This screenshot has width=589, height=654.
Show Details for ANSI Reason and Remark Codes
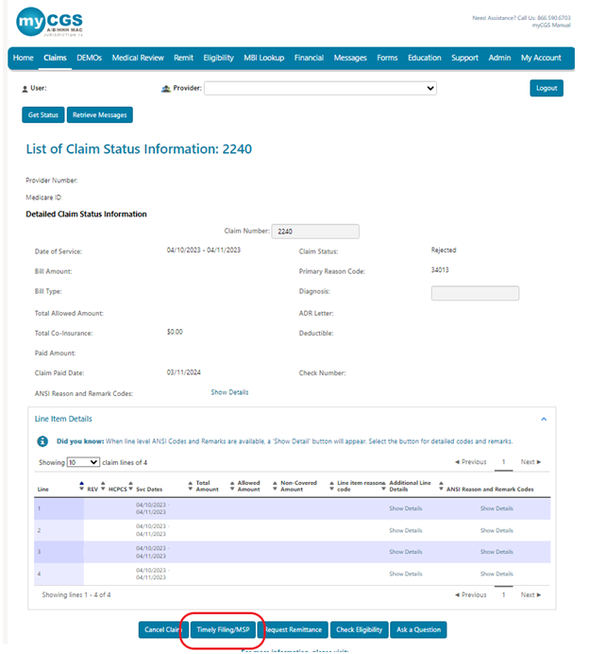click(229, 392)
